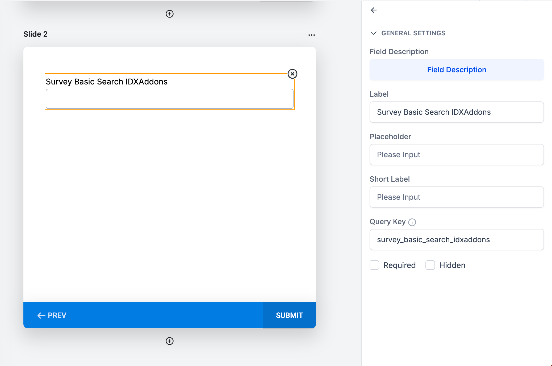Go back using the settings panel arrow
The width and height of the screenshot is (552, 366).
click(374, 10)
